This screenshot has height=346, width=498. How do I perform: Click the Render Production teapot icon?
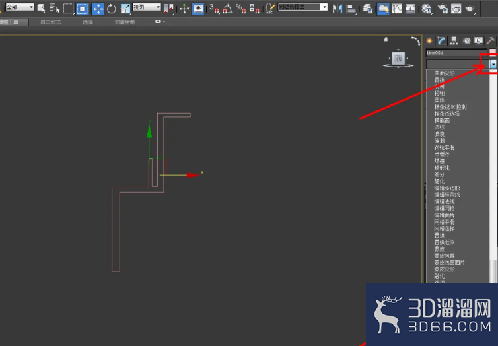(x=470, y=9)
